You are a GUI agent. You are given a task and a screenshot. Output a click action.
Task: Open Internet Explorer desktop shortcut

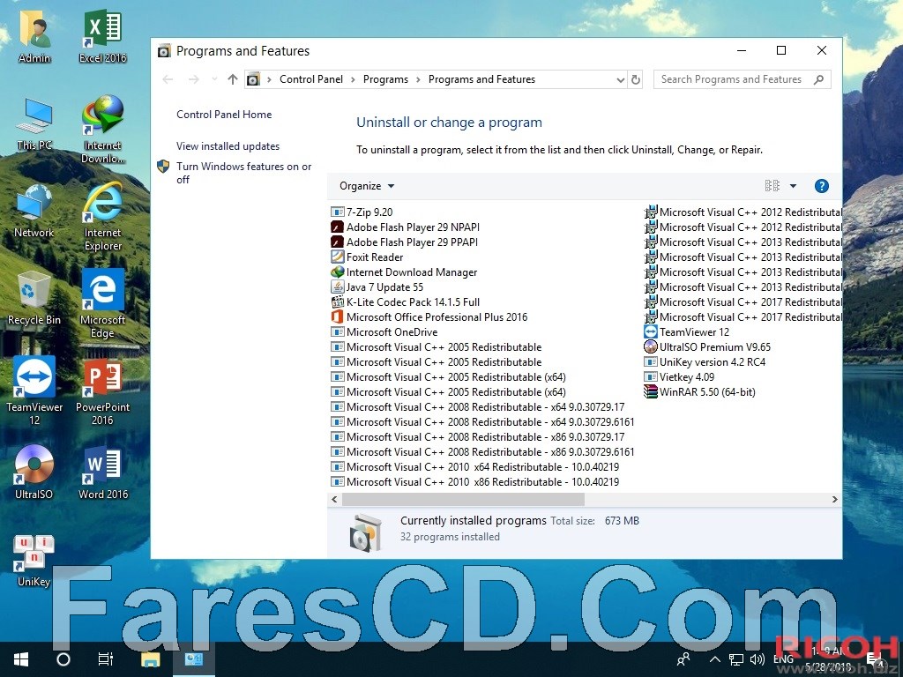coord(103,217)
